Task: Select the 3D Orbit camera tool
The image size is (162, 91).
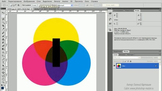Action: click(x=3, y=76)
